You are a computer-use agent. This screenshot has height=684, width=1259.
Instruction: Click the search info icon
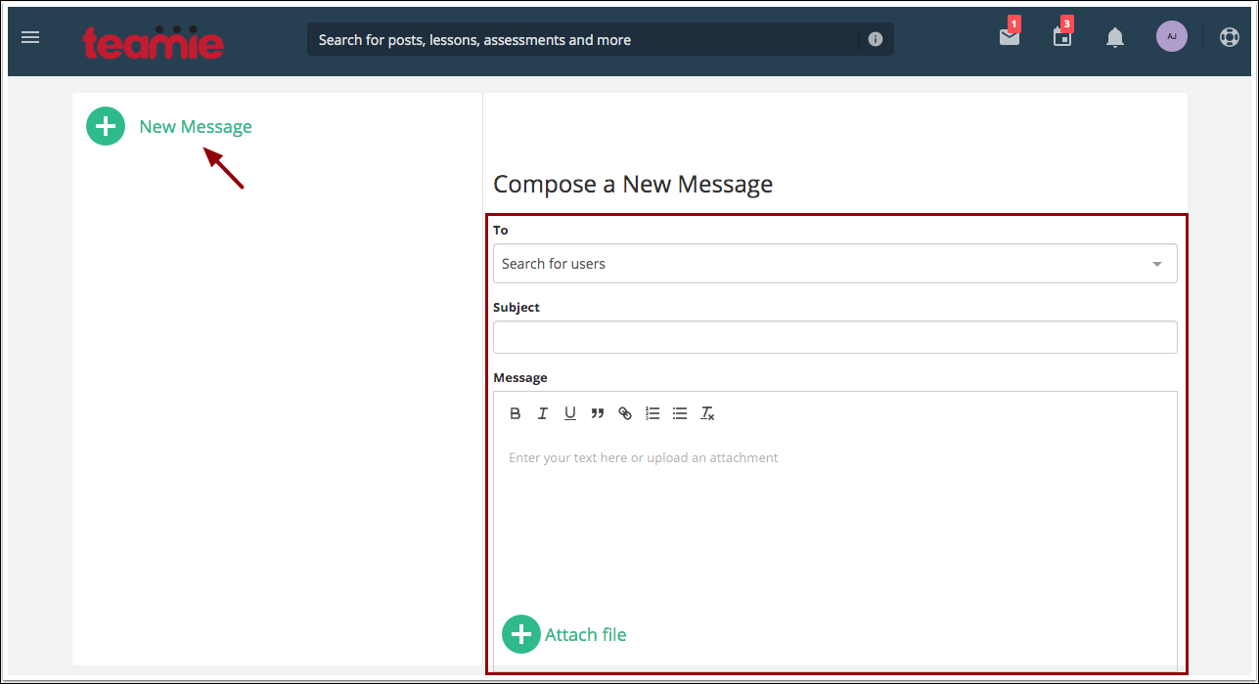[876, 39]
